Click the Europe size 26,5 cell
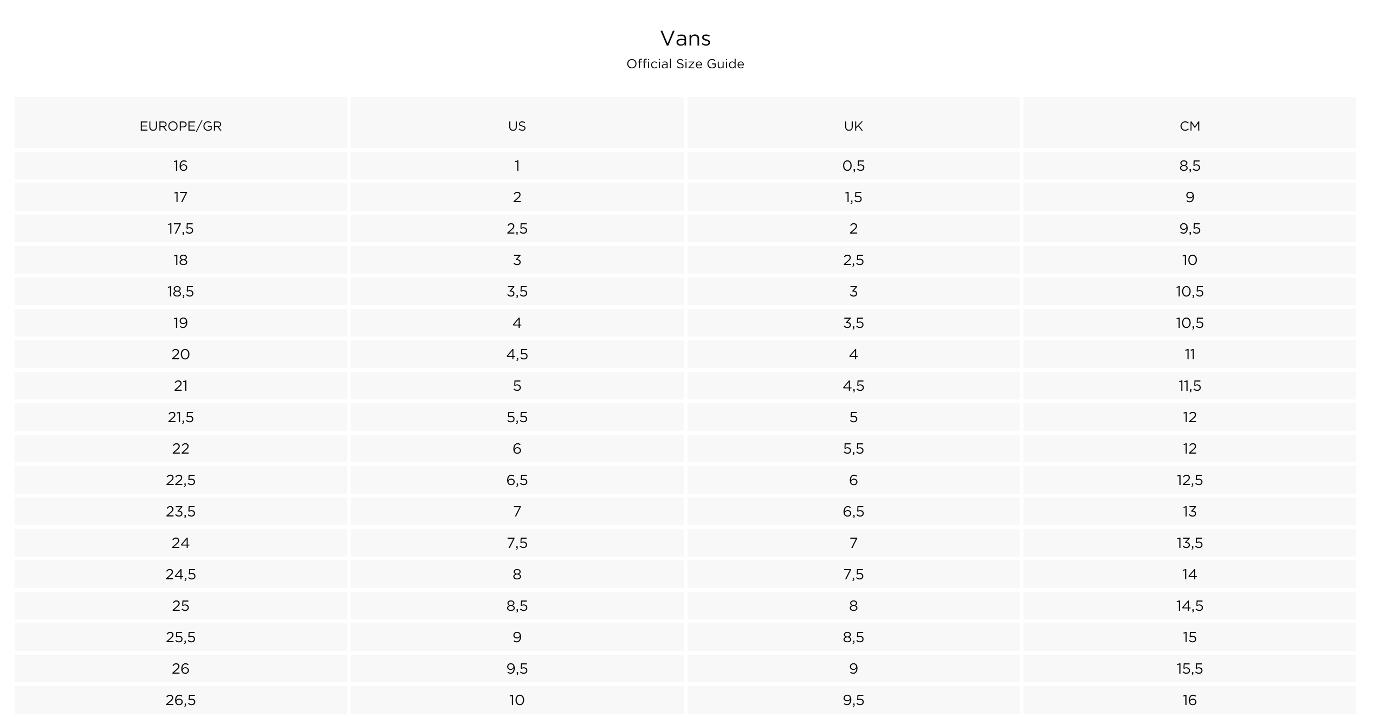Image resolution: width=1374 pixels, height=717 pixels. tap(181, 700)
